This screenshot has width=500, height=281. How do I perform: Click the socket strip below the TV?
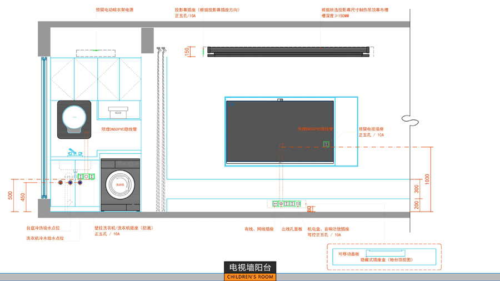pos(287,204)
